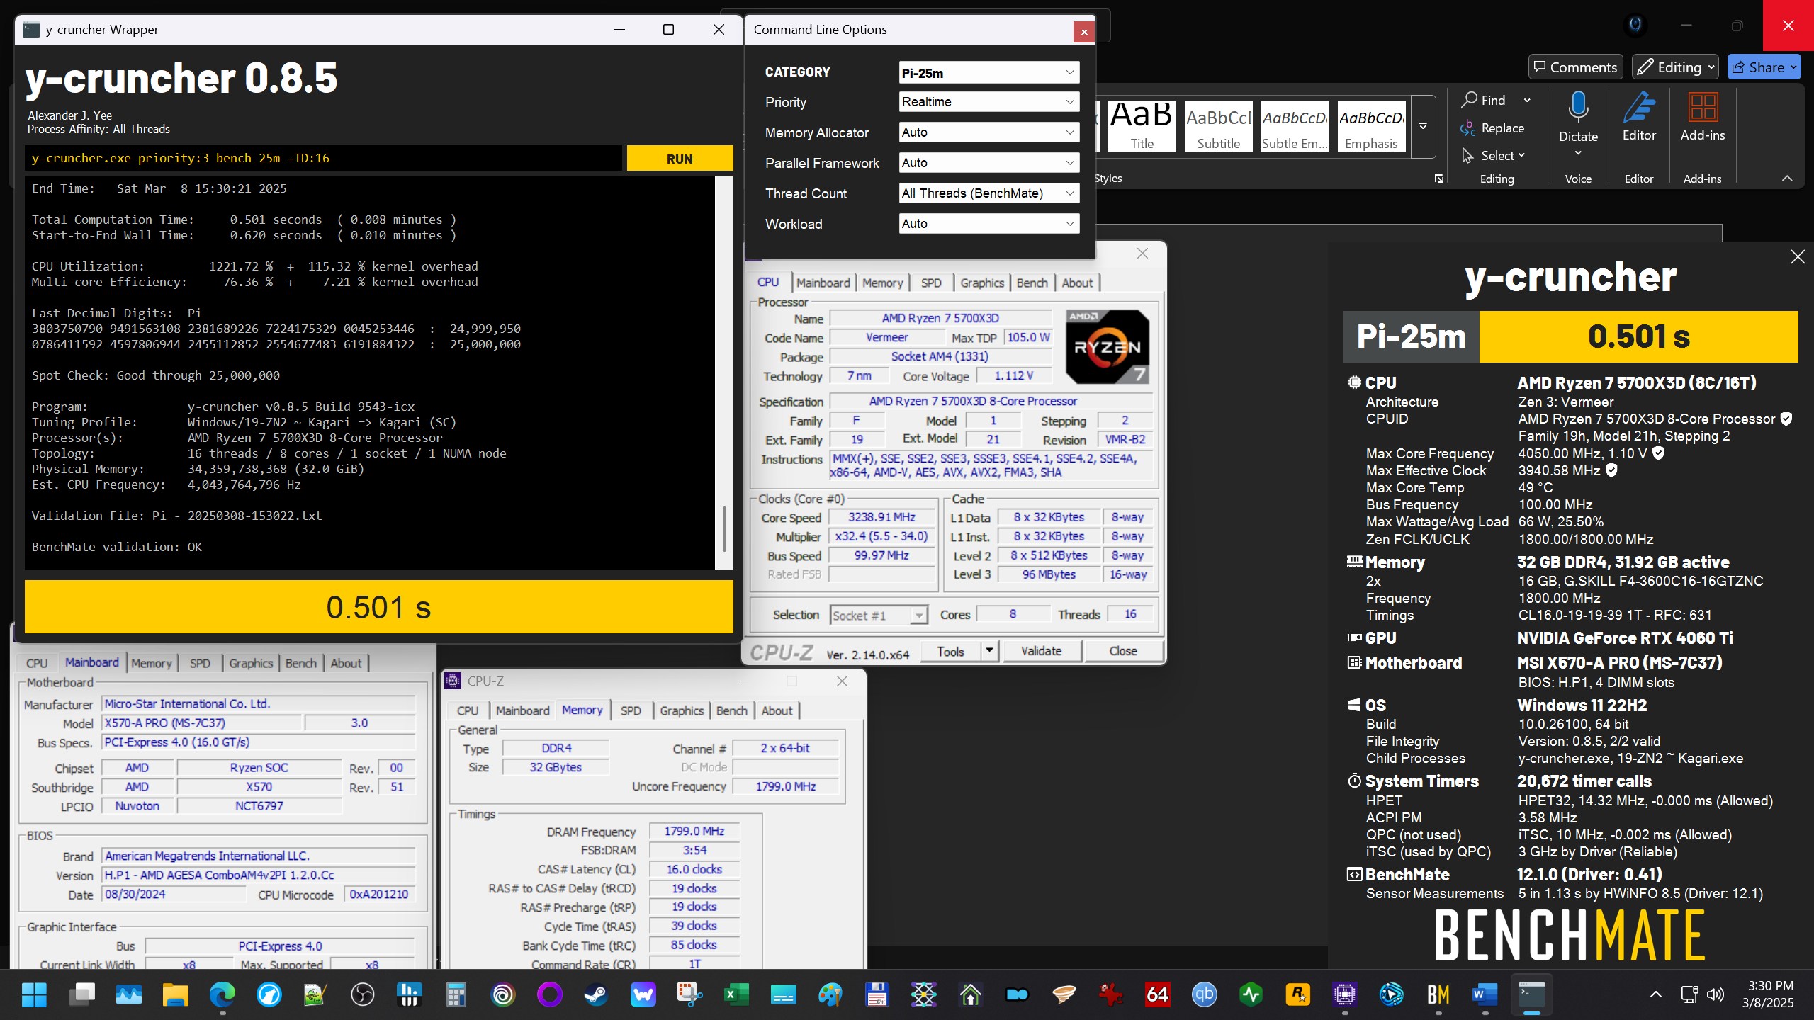Click Validate in the CPU-Z window
The height and width of the screenshot is (1020, 1814).
1041,651
